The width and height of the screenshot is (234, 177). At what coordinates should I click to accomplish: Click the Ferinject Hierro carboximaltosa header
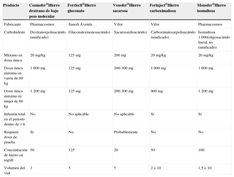(x=164, y=8)
